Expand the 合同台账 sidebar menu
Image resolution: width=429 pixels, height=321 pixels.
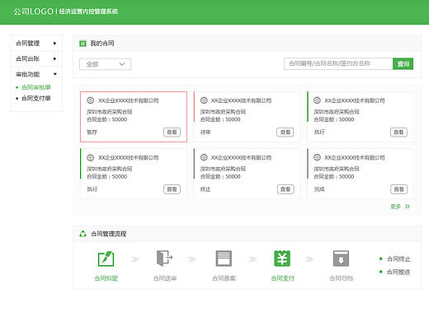(x=36, y=58)
